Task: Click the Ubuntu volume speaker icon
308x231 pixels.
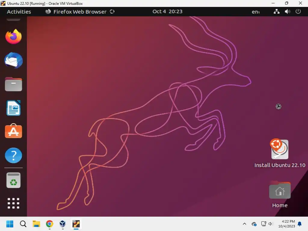Action: [287, 11]
